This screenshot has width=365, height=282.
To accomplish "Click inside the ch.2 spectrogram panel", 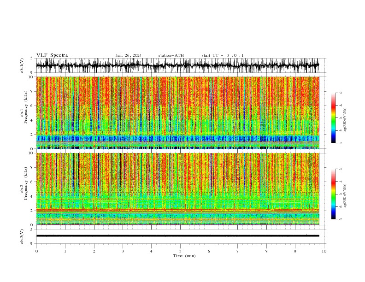I will click(177, 189).
